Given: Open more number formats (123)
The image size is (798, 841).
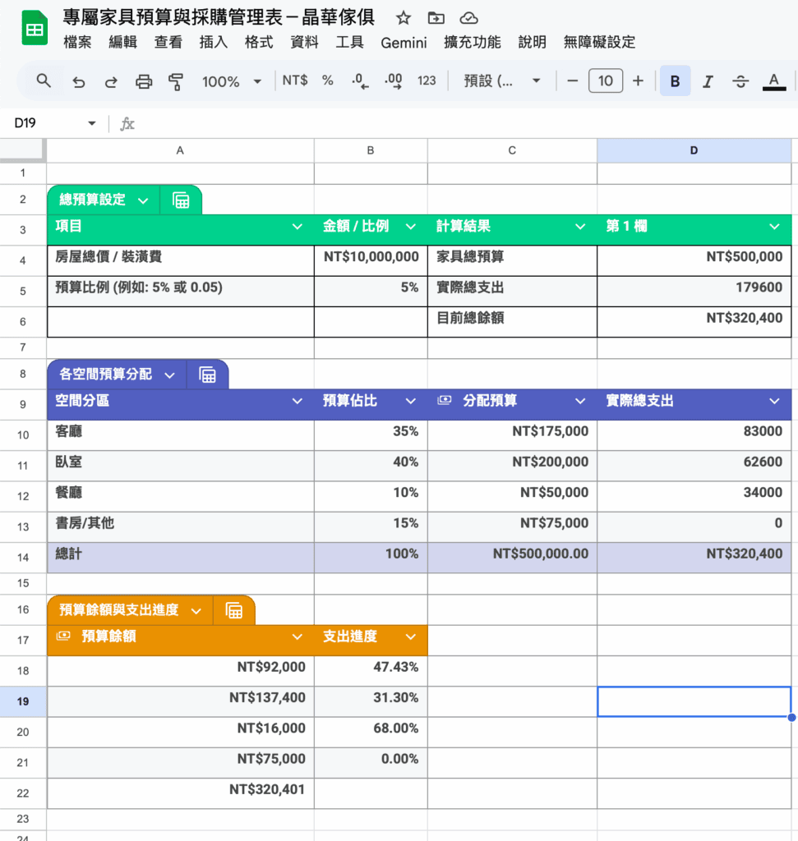Looking at the screenshot, I should (x=427, y=80).
